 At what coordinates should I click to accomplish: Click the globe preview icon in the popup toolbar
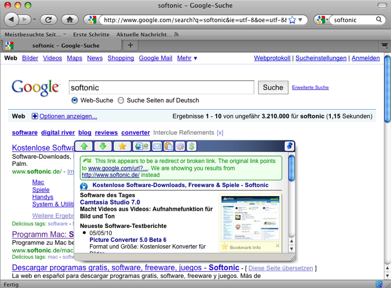click(141, 146)
